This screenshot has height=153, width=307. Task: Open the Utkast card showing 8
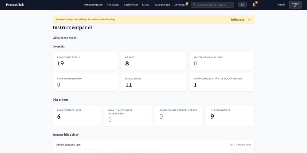click(x=153, y=61)
